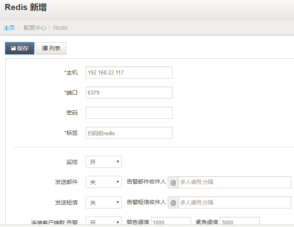Click the 配置中心 breadcrumb
294x227 pixels.
(35, 28)
